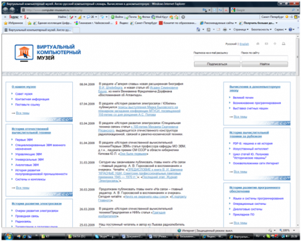Open Гимназия г. Чайковский favorite
The width and height of the screenshot is (301, 241).
(92, 23)
